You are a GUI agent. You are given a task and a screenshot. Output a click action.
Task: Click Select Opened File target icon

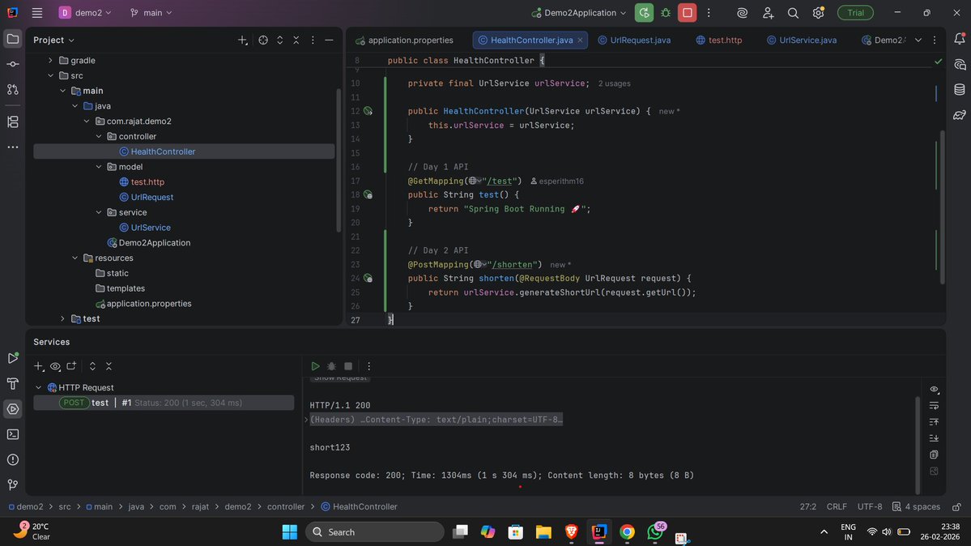tap(263, 40)
